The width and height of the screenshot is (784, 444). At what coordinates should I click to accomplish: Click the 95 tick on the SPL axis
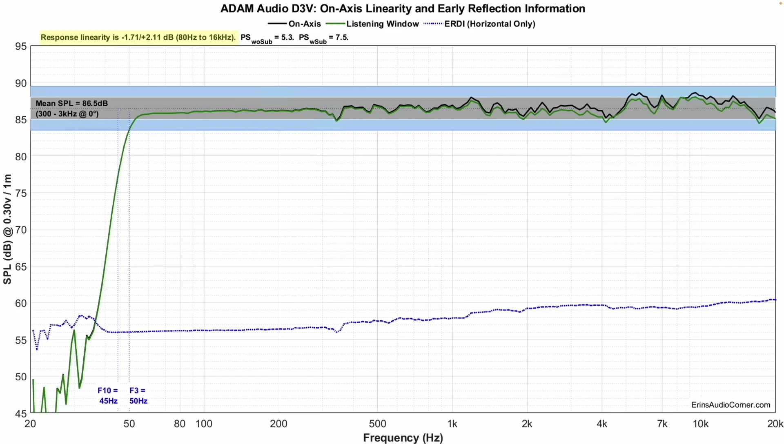click(x=21, y=46)
